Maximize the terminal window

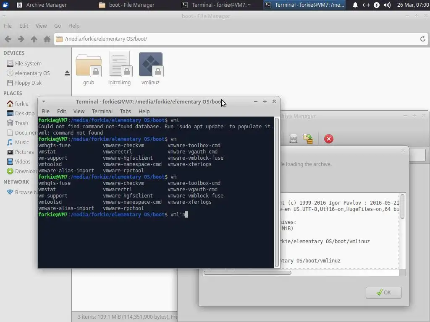click(x=265, y=101)
